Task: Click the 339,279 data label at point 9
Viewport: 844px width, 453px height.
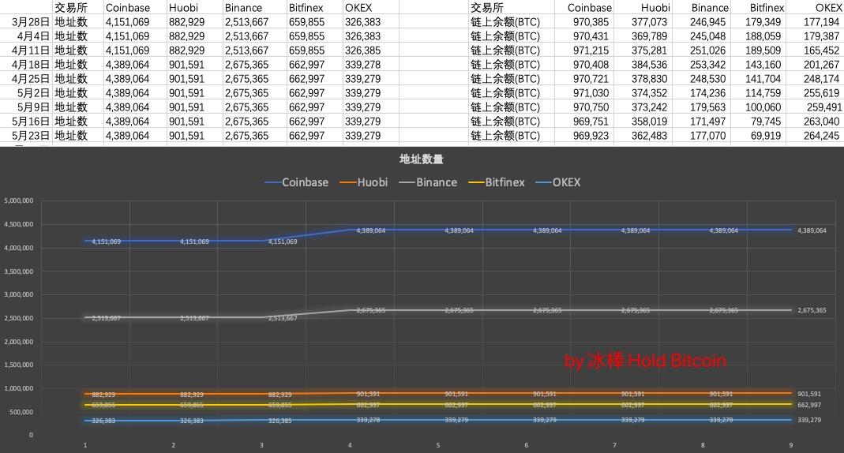Action: pos(809,420)
